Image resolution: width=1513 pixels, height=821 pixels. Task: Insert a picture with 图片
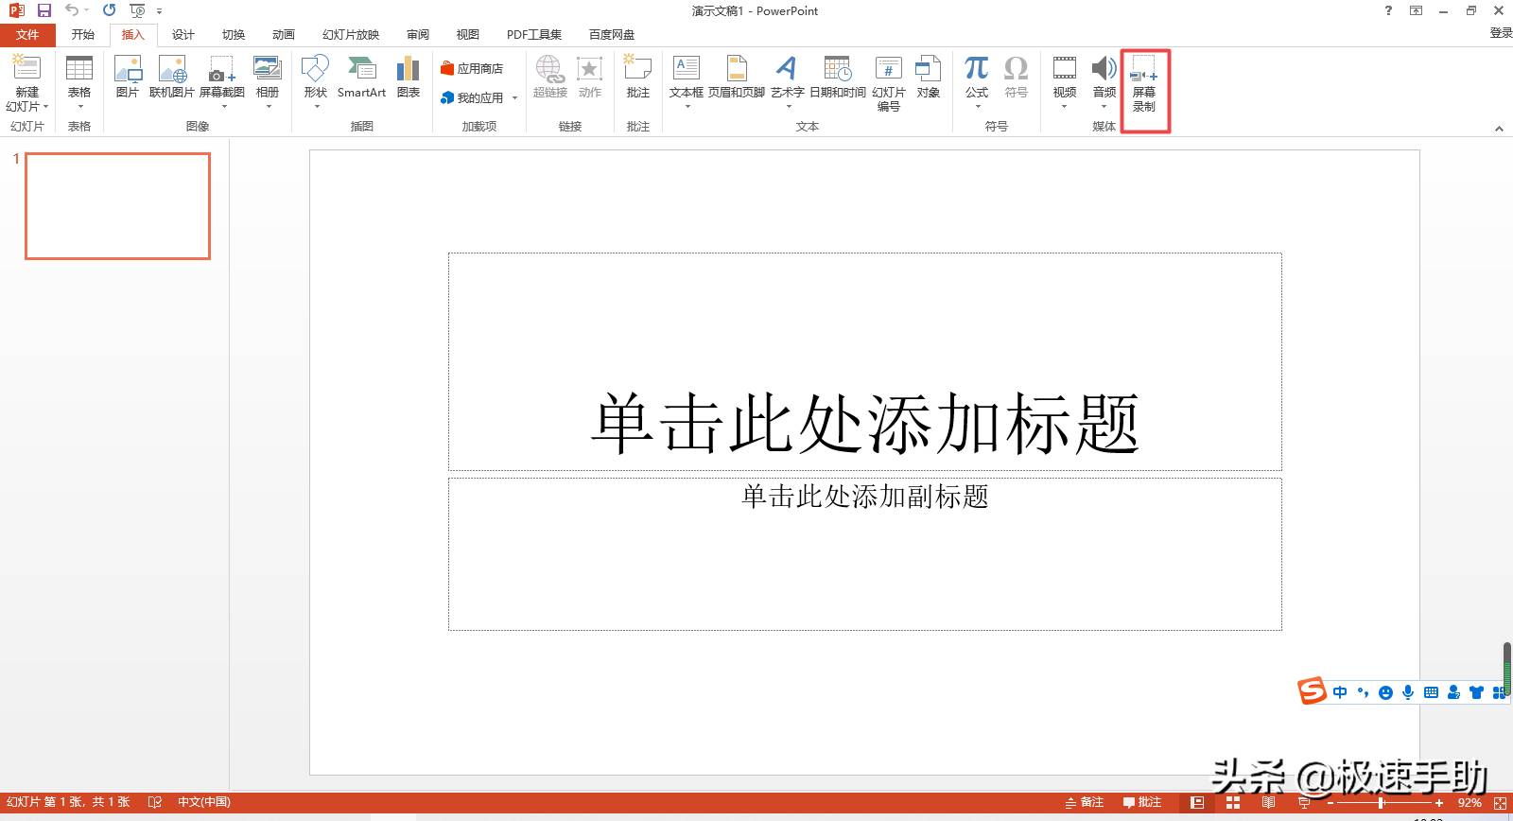pos(128,77)
